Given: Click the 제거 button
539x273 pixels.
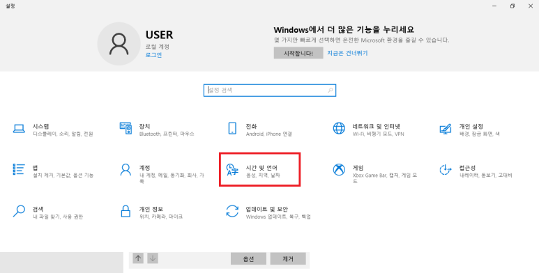Looking at the screenshot, I should [x=288, y=259].
